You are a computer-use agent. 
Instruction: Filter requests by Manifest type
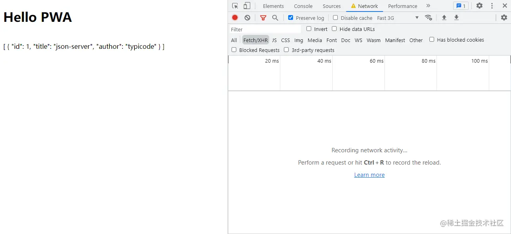(x=395, y=40)
